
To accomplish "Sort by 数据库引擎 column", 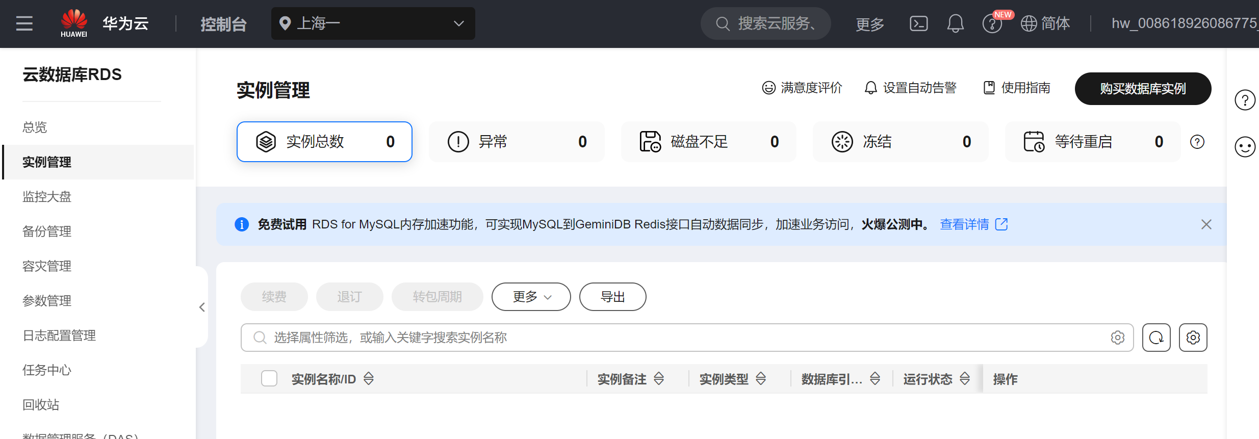I will pyautogui.click(x=875, y=379).
